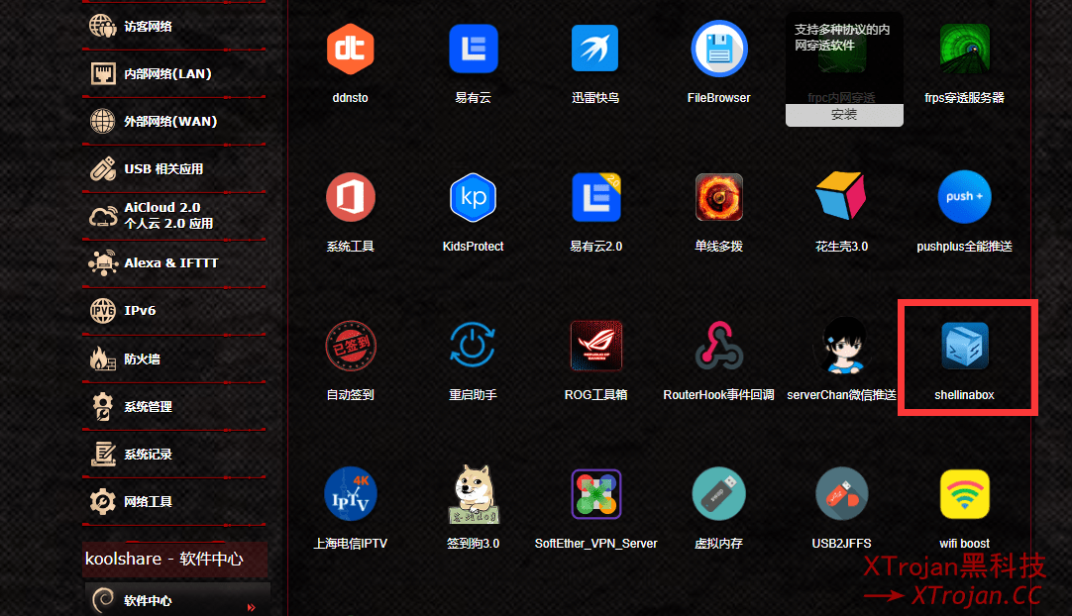
Task: Select the KidsProtect app icon
Action: click(x=473, y=197)
